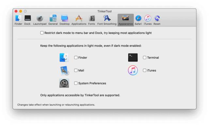This screenshot has width=209, height=126.
Task: Switch to the Fonts pane
Action: [91, 20]
